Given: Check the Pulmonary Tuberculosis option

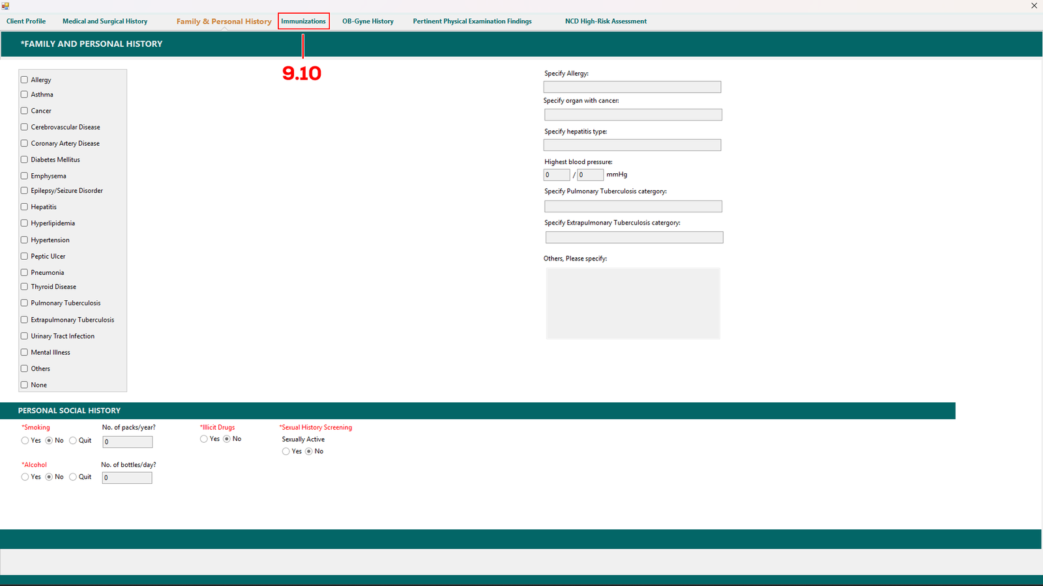Looking at the screenshot, I should 24,303.
